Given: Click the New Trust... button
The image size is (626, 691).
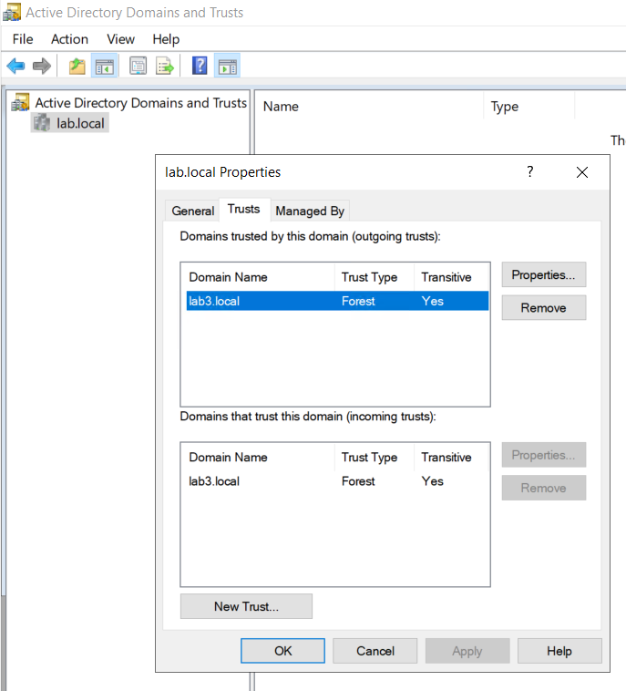Looking at the screenshot, I should (246, 606).
